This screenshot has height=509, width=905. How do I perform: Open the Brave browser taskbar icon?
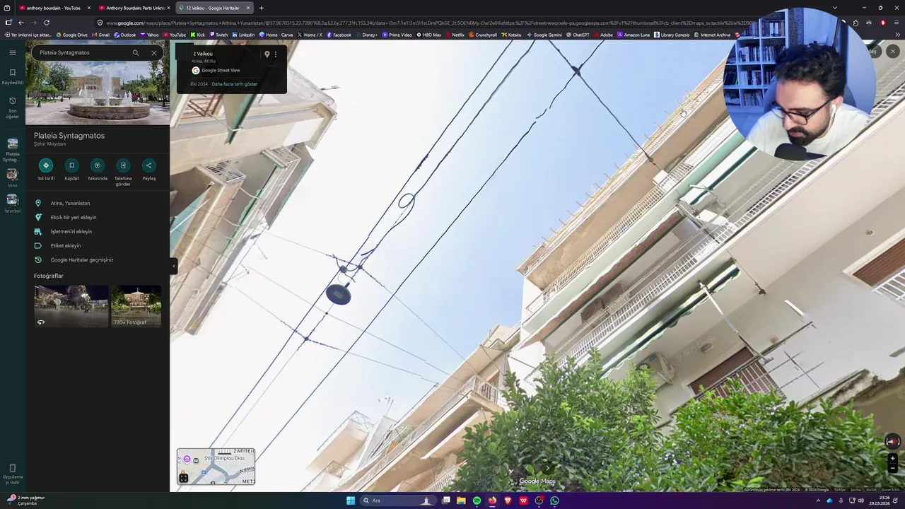508,501
